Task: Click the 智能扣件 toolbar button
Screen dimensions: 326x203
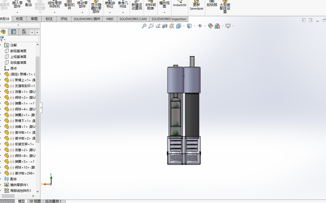Action: point(69,5)
